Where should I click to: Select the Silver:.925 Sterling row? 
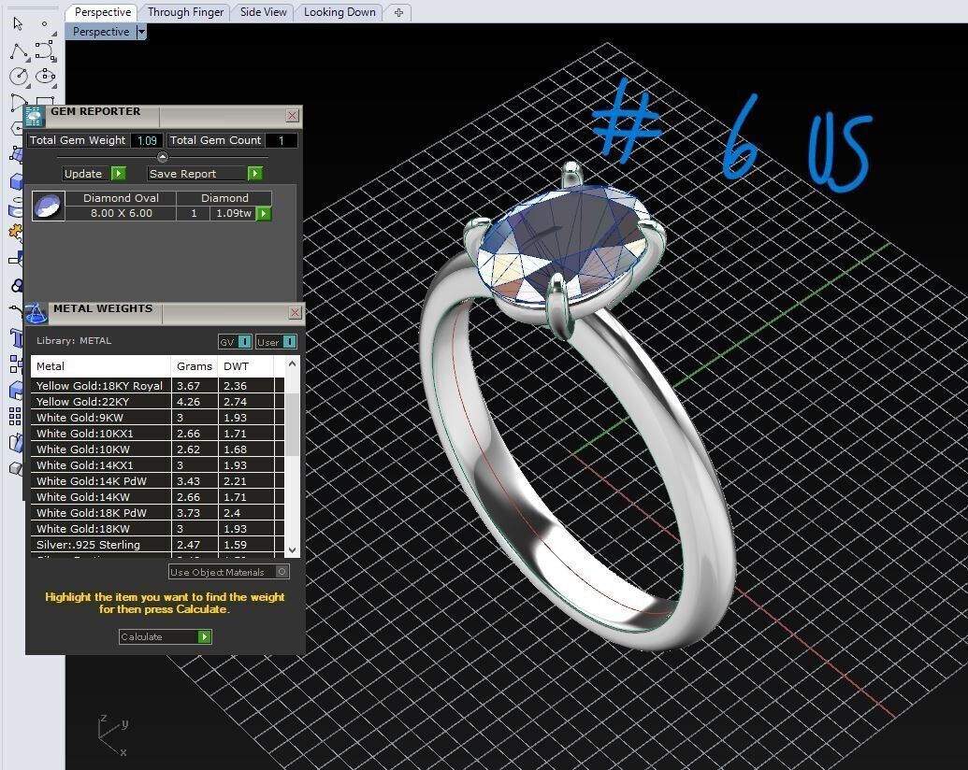(157, 545)
